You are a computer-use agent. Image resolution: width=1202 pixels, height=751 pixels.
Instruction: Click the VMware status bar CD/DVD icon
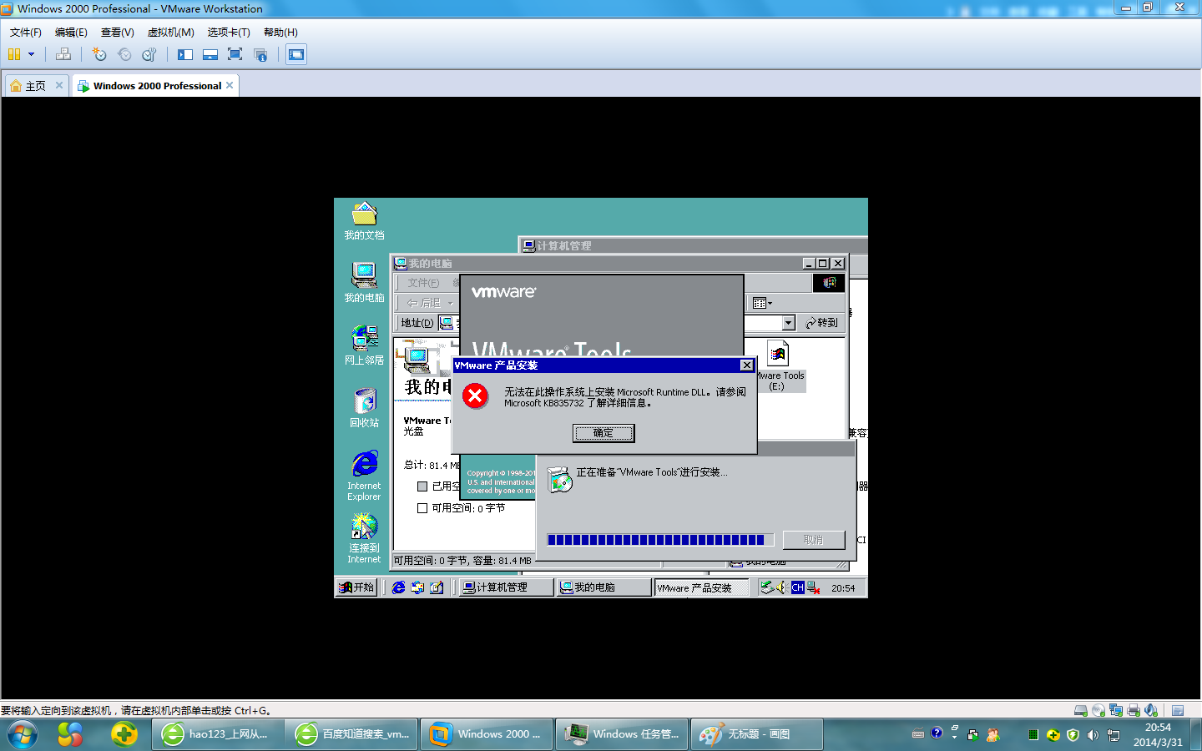1098,710
